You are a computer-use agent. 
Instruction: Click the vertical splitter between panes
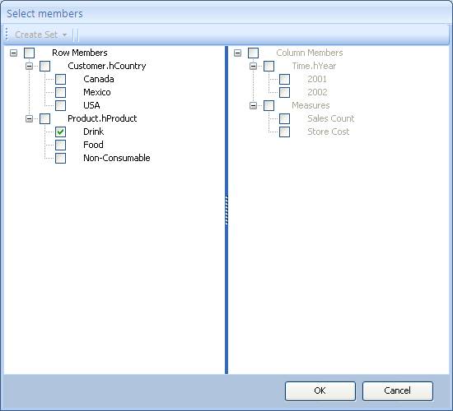coord(226,210)
